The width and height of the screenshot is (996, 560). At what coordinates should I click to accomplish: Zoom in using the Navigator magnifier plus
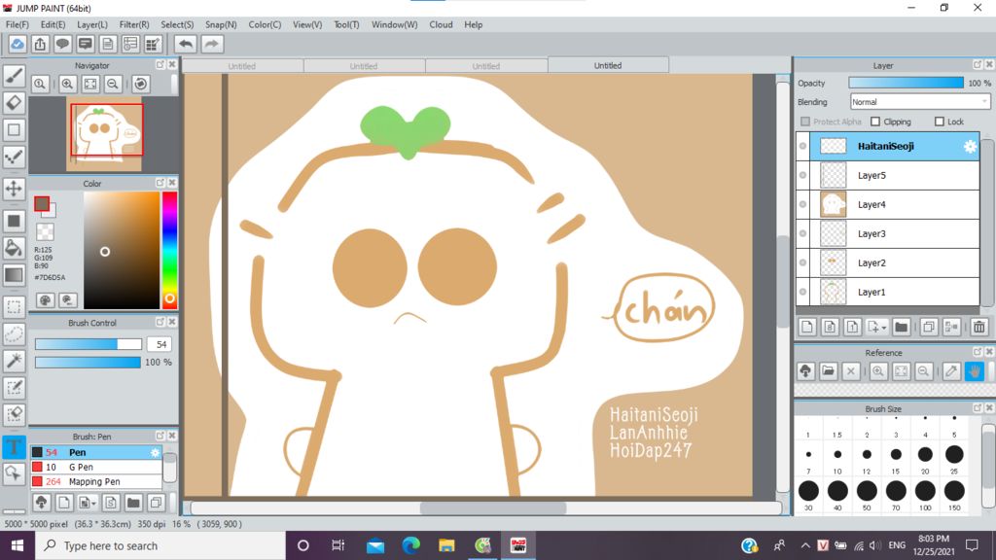(67, 84)
